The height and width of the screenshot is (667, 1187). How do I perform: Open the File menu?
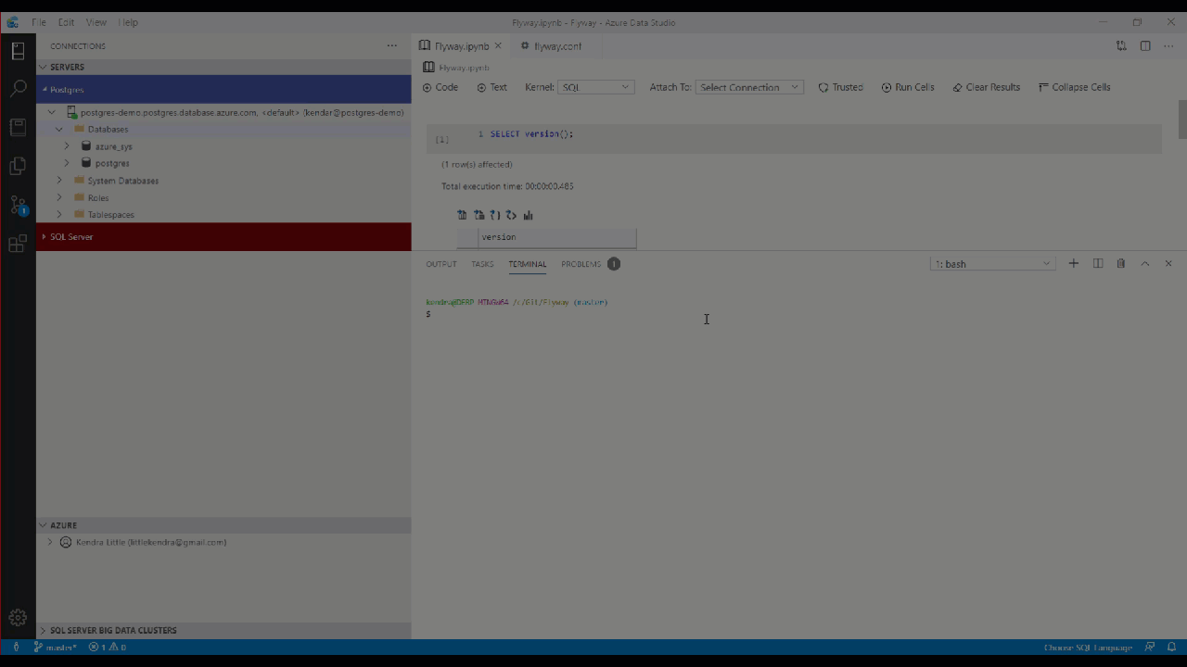click(38, 22)
